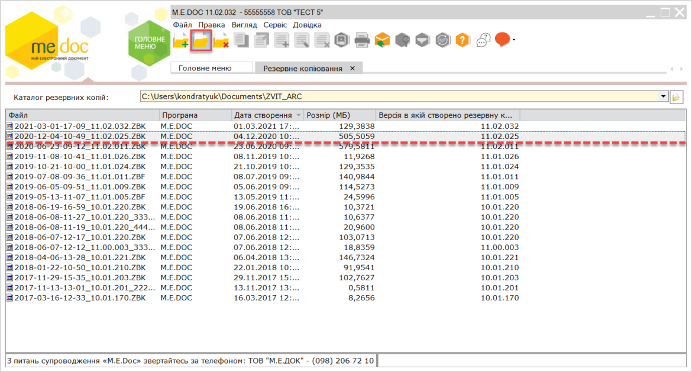Screen dimensions: 692x372
Task: Click version cell 11.00.003
Action: tap(500, 248)
